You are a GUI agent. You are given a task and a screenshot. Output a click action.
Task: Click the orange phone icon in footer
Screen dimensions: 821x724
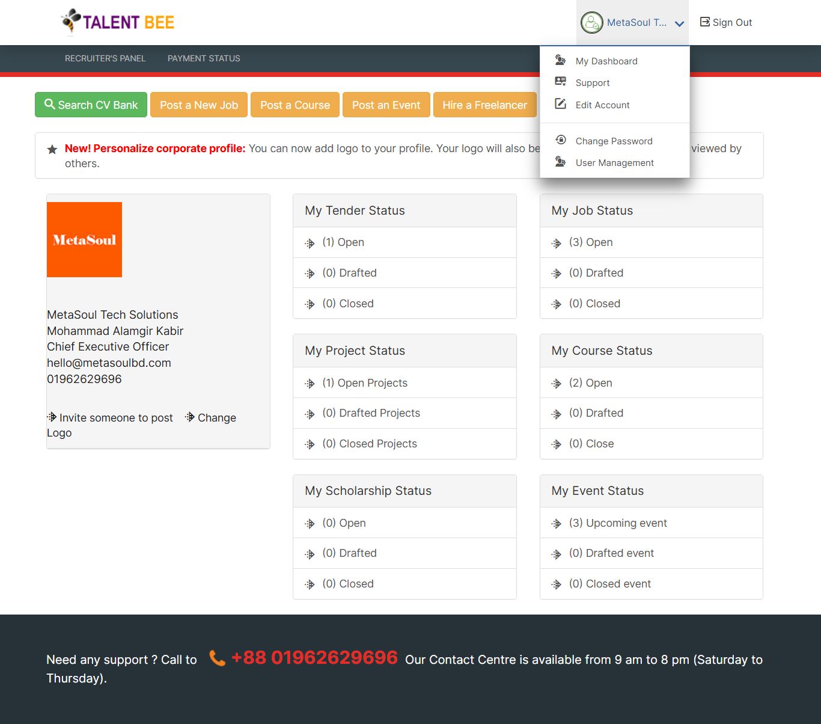[x=217, y=658]
